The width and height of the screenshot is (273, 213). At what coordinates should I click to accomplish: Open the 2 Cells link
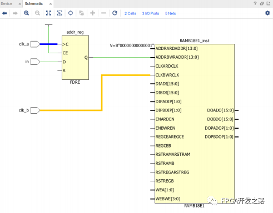(130, 13)
